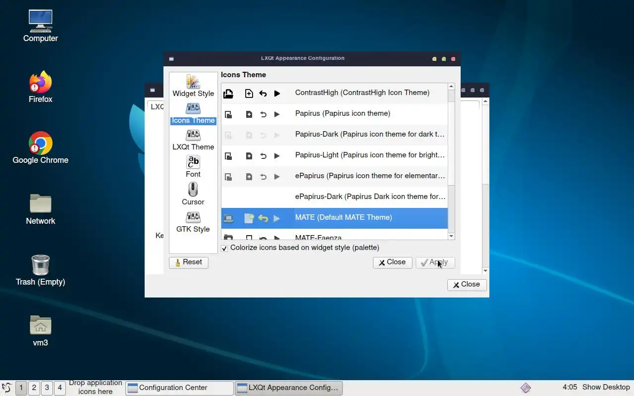
Task: Click MATE row undo arrow icon
Action: [263, 218]
